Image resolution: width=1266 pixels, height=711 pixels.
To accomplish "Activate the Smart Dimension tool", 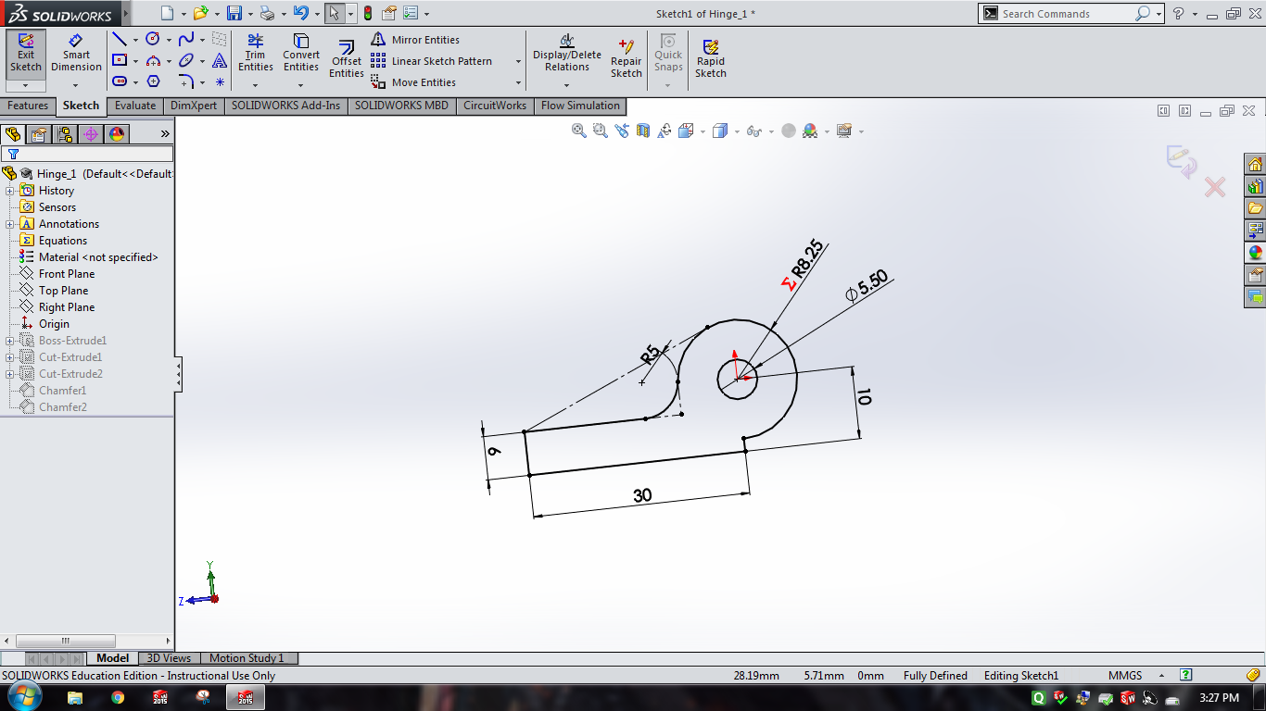I will click(x=76, y=53).
